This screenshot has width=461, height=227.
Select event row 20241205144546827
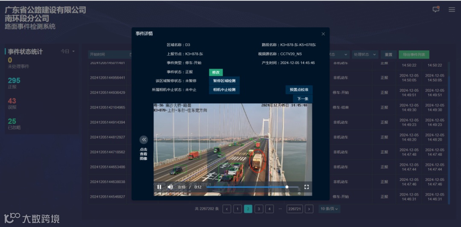coord(108,196)
